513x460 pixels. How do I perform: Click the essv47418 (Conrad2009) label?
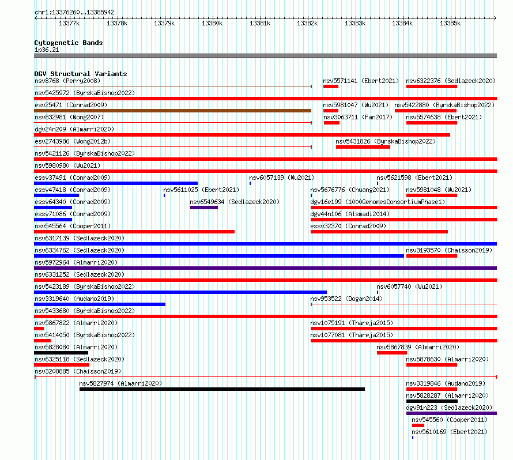pos(73,190)
